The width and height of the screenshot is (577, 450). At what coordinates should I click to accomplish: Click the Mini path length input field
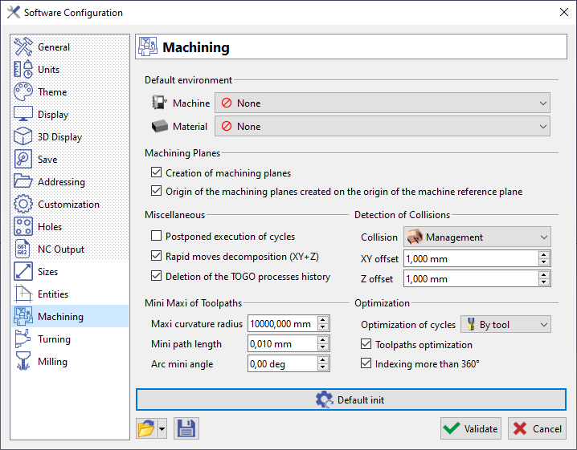click(281, 344)
